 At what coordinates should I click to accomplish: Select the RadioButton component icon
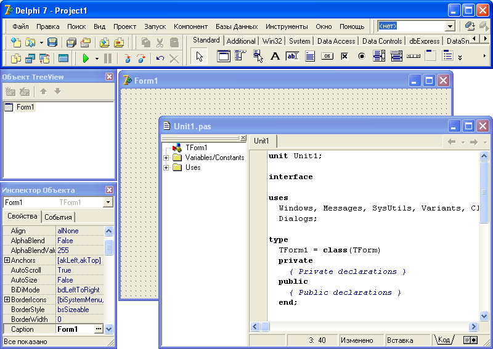point(362,56)
